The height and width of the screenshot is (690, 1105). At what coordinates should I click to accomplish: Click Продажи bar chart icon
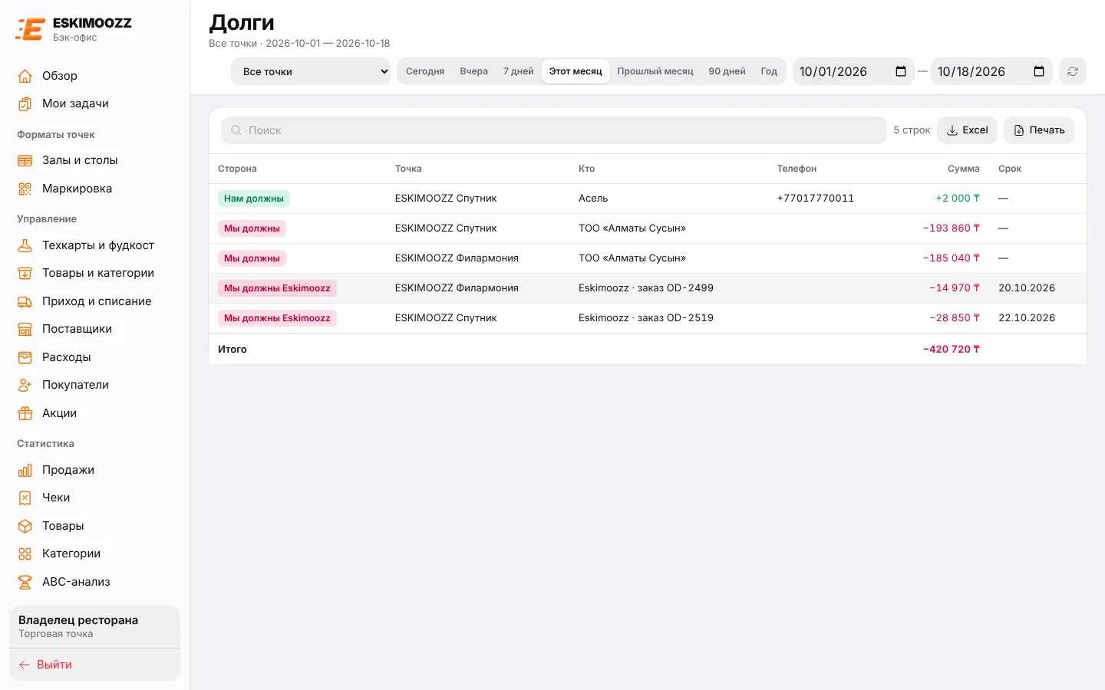click(x=25, y=470)
